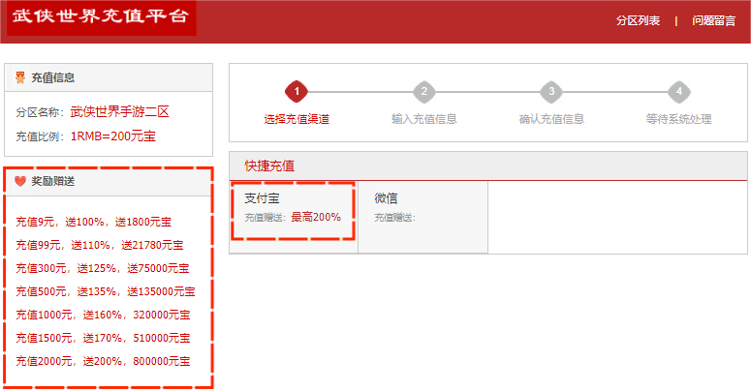Click the medal icon beside 充值信息
Screen dimensions: 751x392
[x=20, y=77]
